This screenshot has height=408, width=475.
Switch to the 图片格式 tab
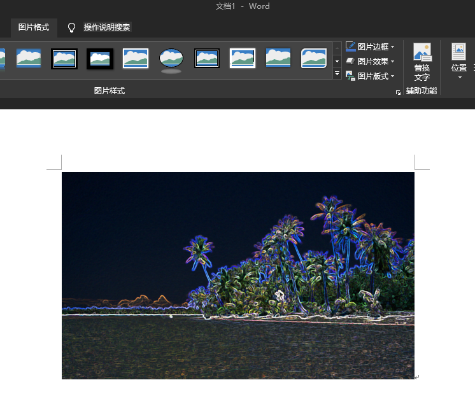tap(34, 27)
